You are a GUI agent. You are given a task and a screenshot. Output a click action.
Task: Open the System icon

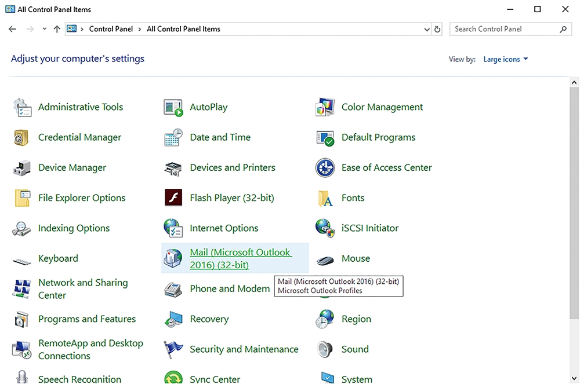[326, 378]
